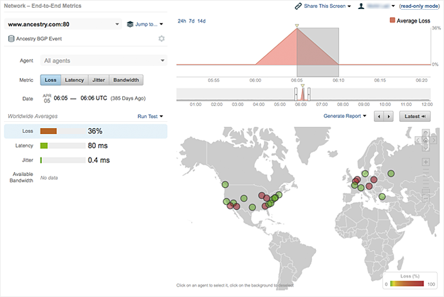Switch metric to Latency
The image size is (444, 297).
(x=73, y=81)
